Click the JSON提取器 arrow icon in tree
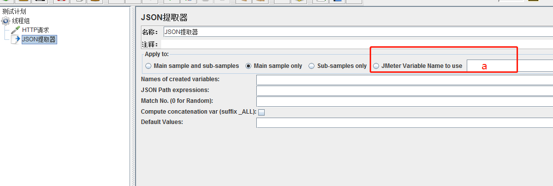The width and height of the screenshot is (553, 186). 15,40
